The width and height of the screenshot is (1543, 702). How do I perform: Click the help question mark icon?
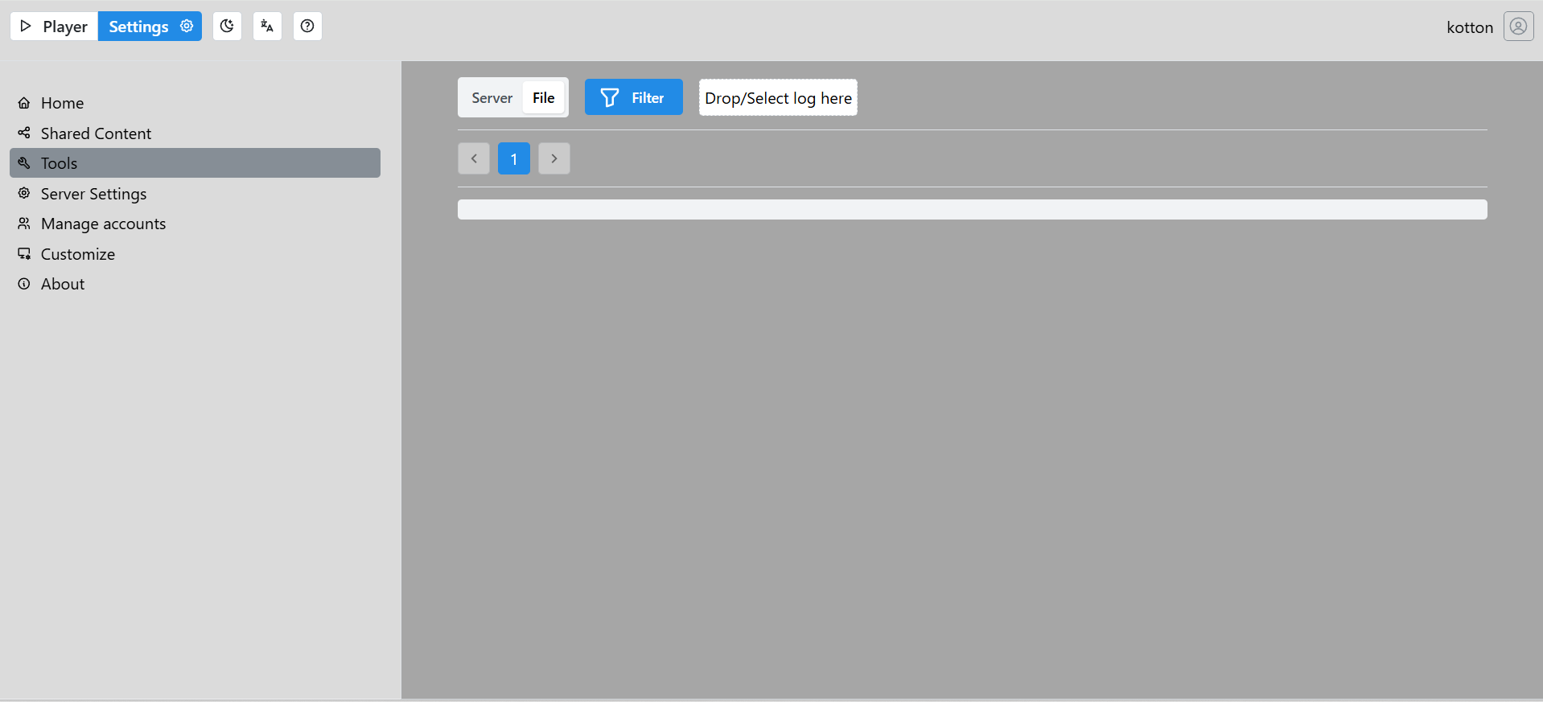click(x=307, y=27)
